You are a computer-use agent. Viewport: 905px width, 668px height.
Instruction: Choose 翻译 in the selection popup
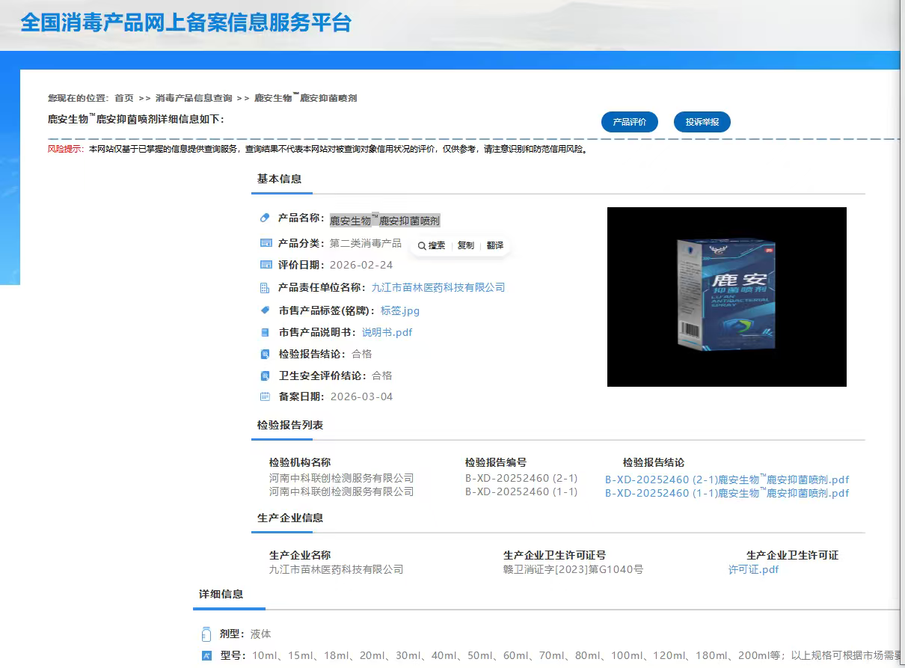[x=494, y=245]
